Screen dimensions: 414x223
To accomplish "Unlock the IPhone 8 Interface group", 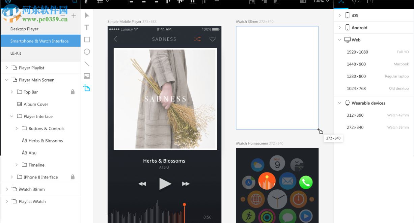I will pos(73,177).
